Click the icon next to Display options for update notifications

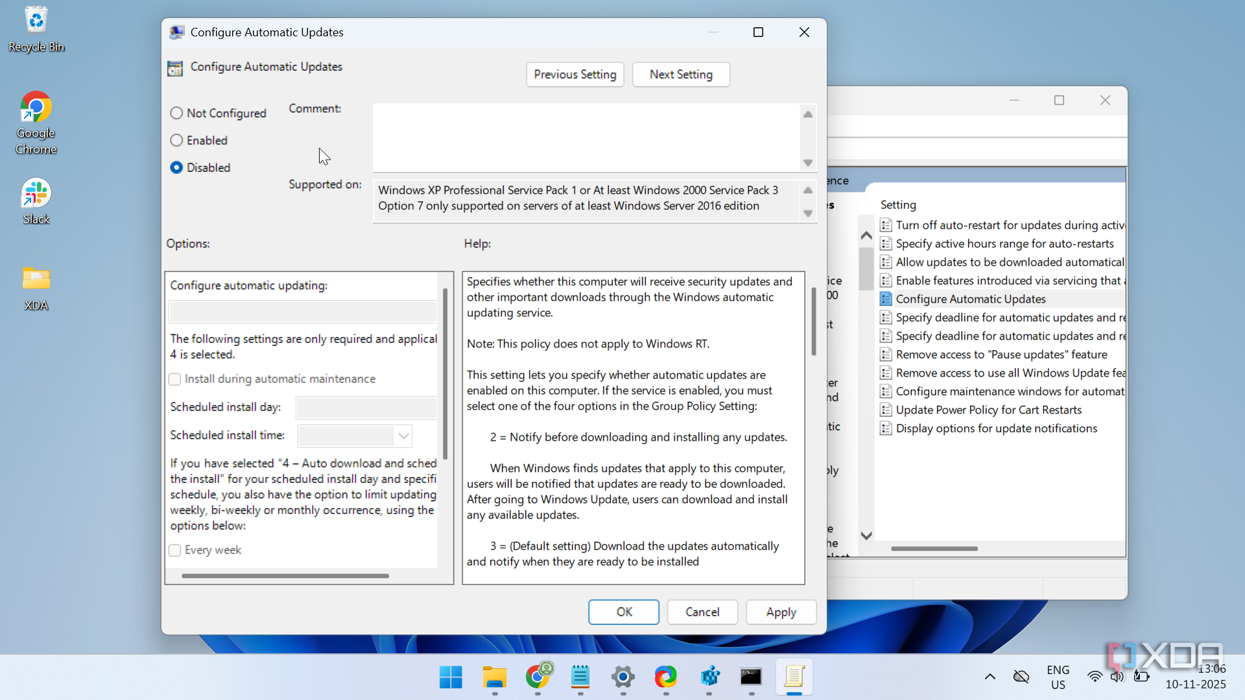click(x=886, y=428)
